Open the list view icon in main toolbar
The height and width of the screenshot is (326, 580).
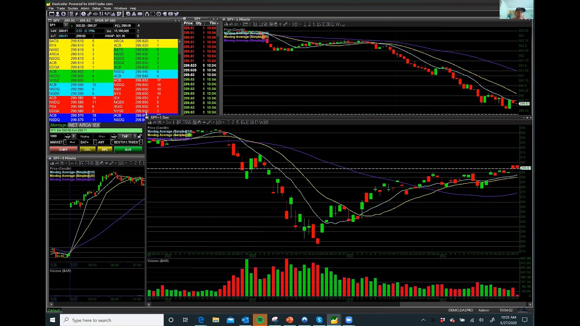pyautogui.click(x=71, y=14)
